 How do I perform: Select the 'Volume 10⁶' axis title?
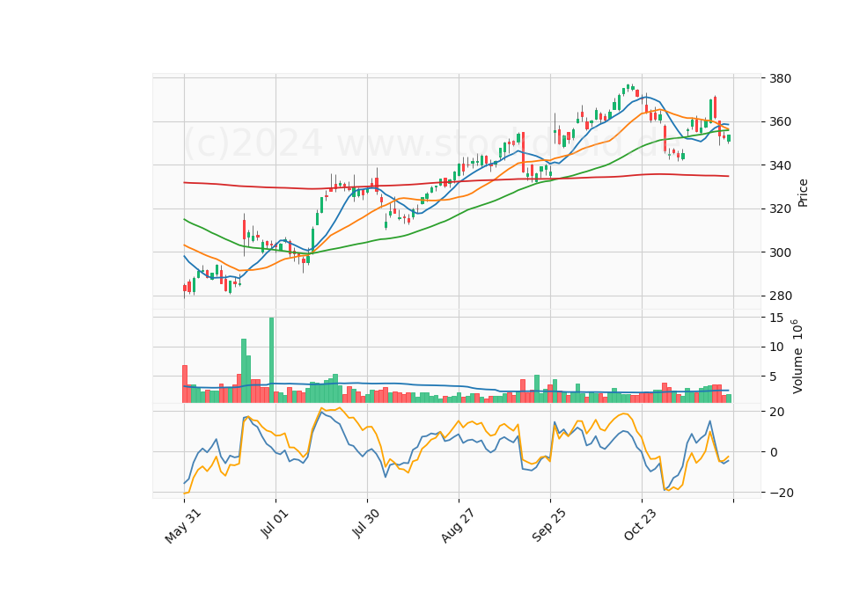point(797,356)
